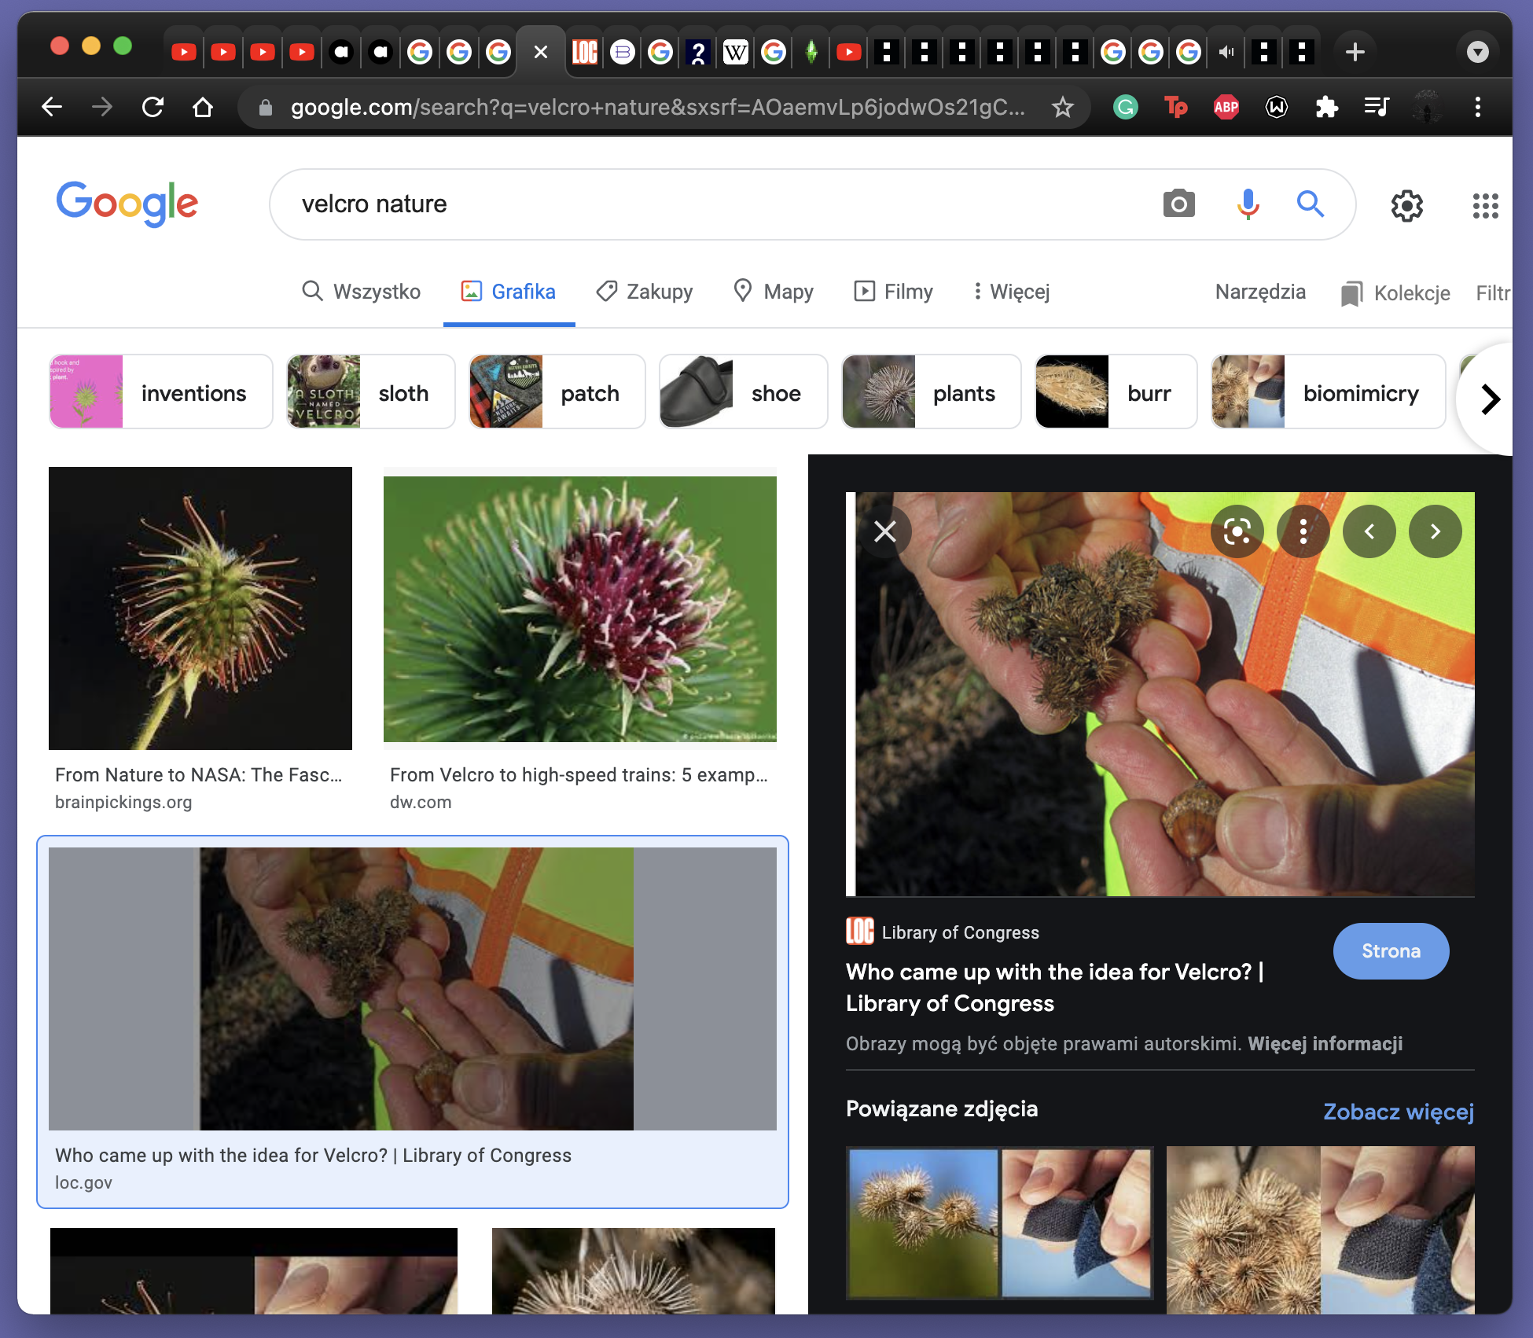This screenshot has width=1533, height=1338.
Task: Expand the Więcej menu
Action: [1011, 292]
